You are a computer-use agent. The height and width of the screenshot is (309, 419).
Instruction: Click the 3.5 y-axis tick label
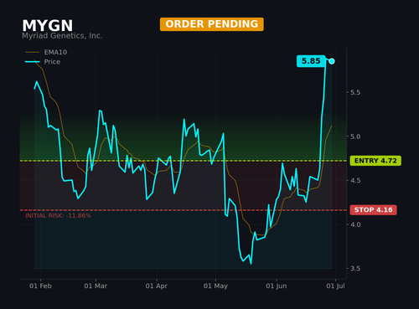[x=355, y=269]
